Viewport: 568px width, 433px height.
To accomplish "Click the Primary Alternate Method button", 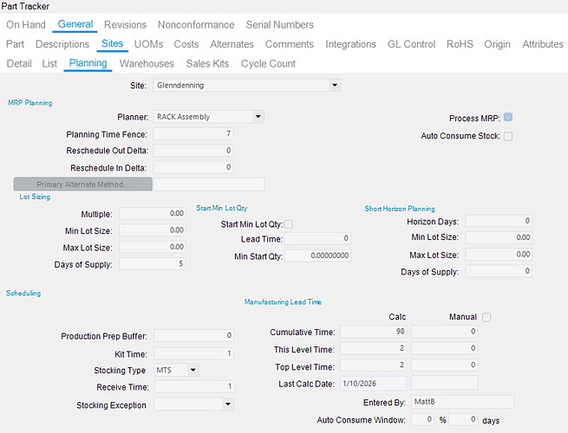I will point(83,184).
